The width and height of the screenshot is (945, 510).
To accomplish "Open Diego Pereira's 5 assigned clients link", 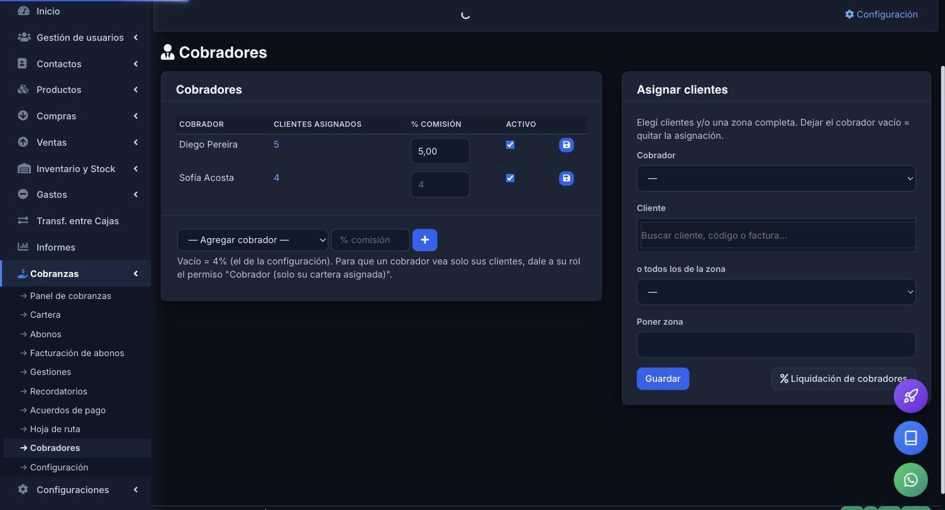I will click(276, 144).
